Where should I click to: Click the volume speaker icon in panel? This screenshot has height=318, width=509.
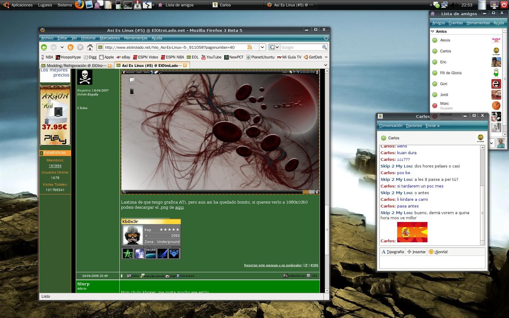pos(454,5)
